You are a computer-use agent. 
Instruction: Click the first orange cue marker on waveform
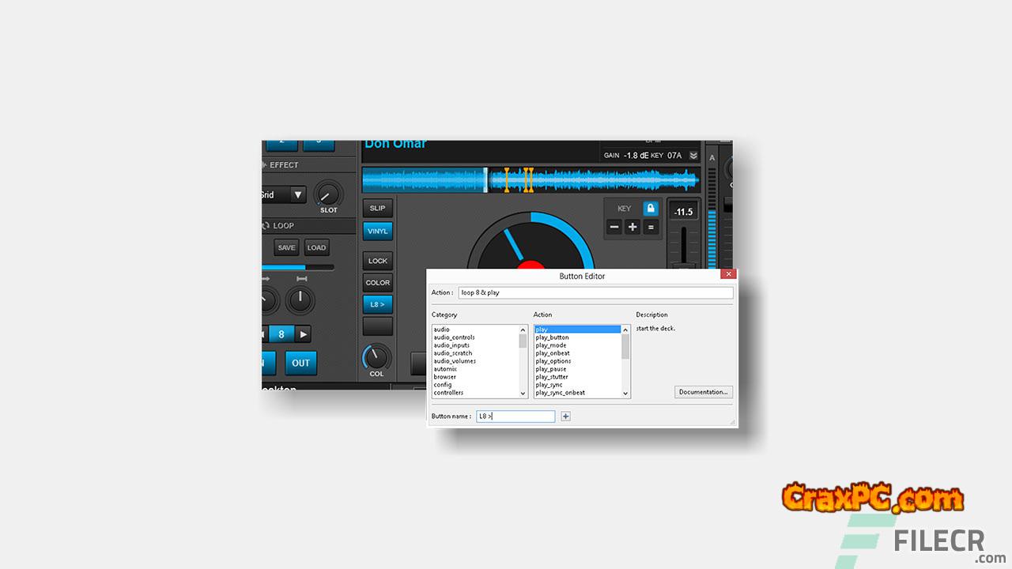[x=506, y=179]
